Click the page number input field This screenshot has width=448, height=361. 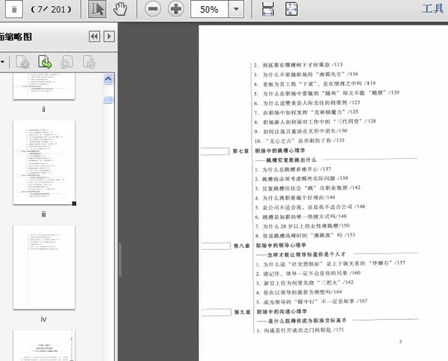16,10
